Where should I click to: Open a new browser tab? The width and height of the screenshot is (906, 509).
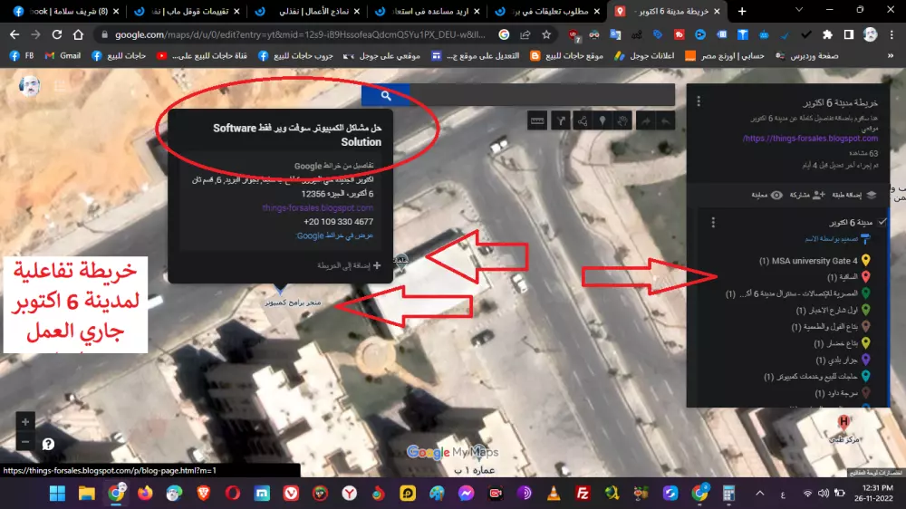tap(742, 11)
